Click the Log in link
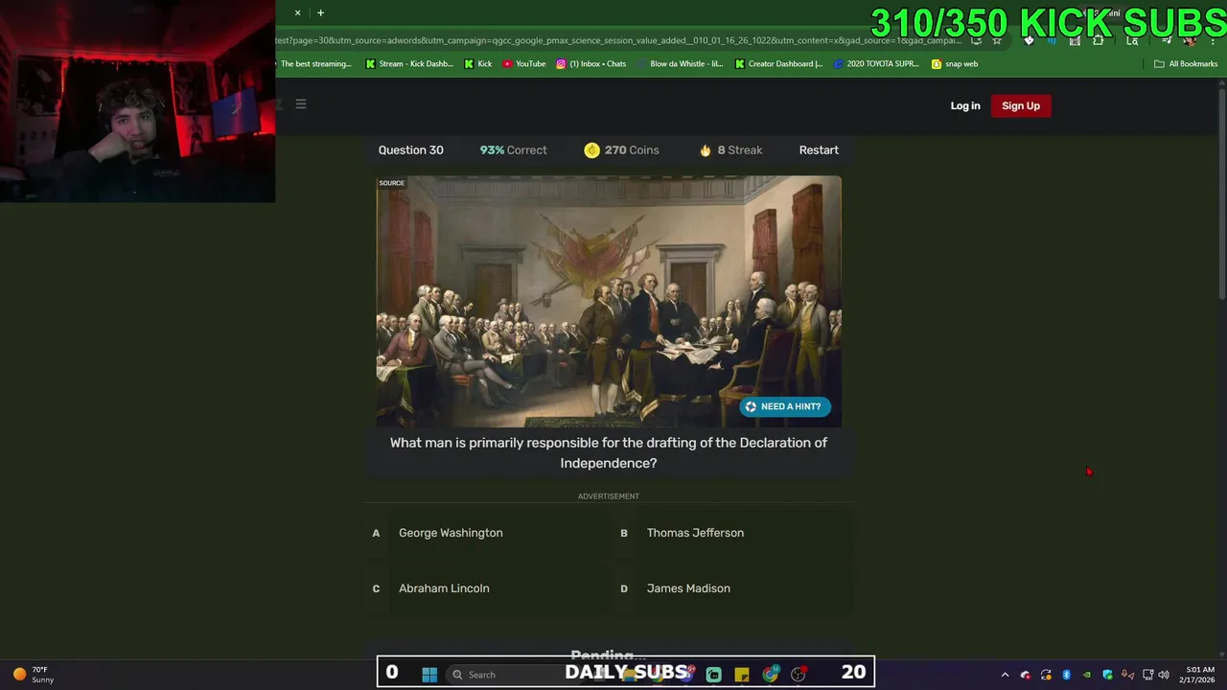The image size is (1227, 690). 965,105
